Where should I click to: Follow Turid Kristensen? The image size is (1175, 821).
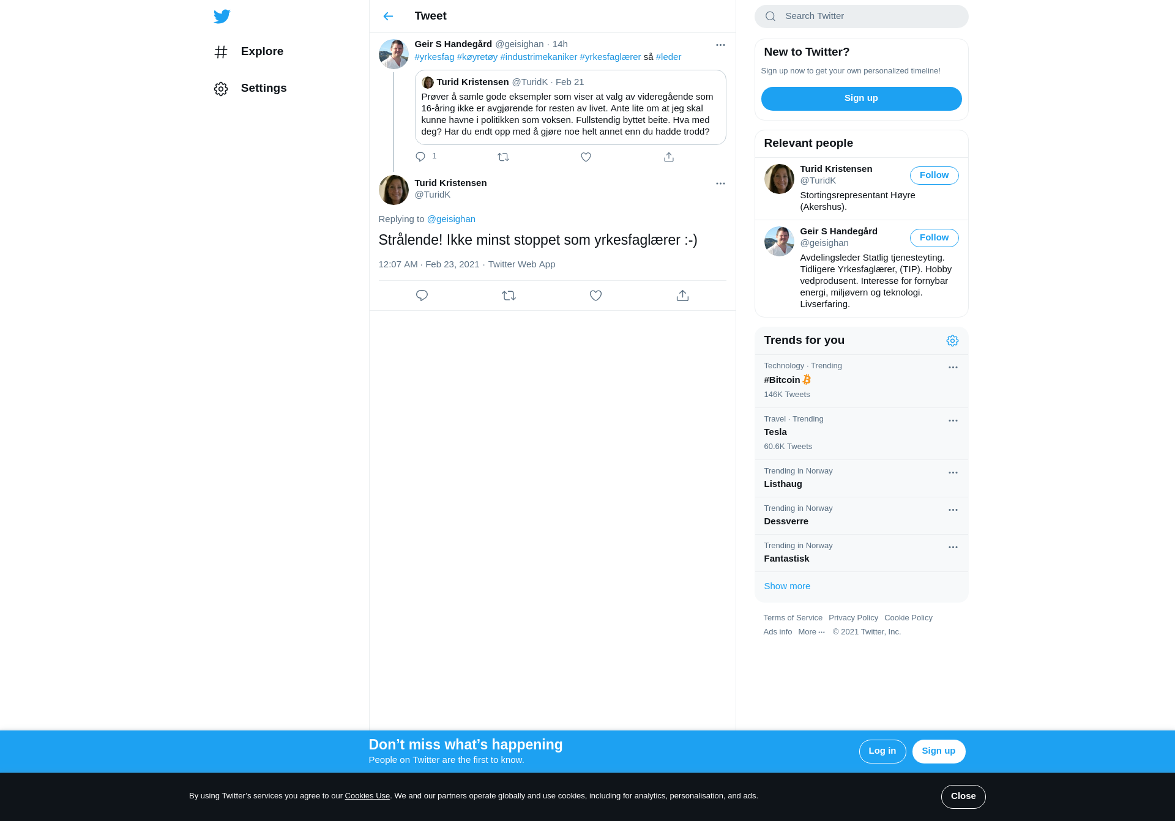coord(934,176)
